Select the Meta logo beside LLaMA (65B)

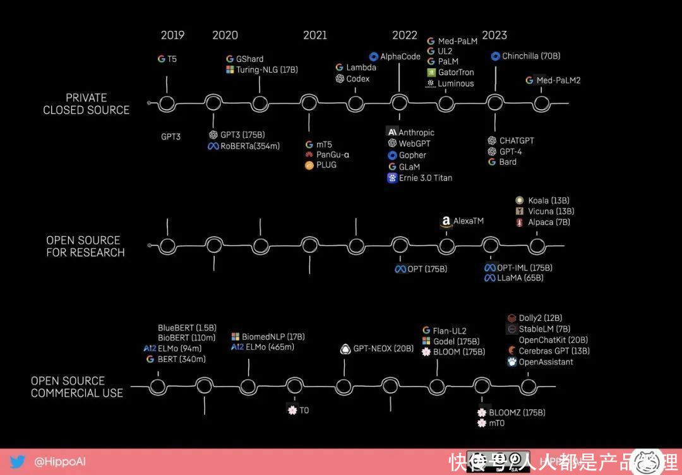point(490,279)
